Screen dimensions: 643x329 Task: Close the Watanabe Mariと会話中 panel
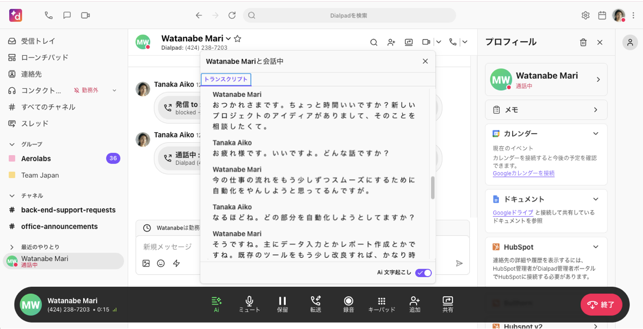pos(425,62)
